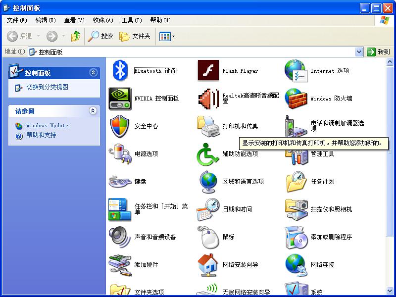This screenshot has width=396, height=297.
Task: Open the 辅助功能选项 wheelchair icon
Action: click(207, 154)
